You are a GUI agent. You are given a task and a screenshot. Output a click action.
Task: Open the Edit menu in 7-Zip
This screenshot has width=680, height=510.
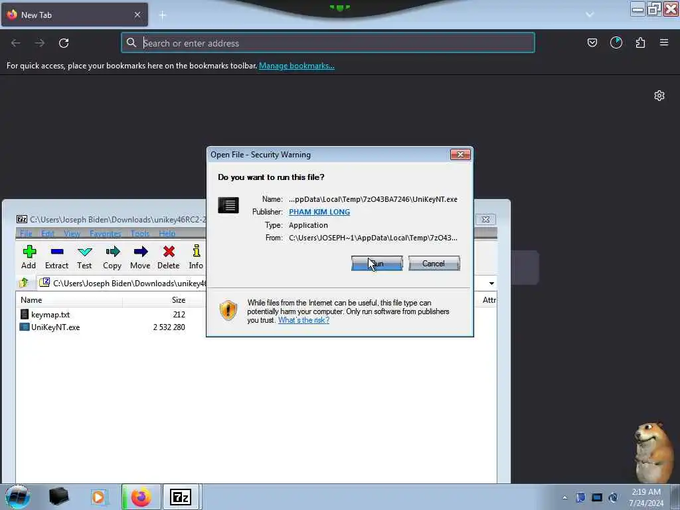tap(48, 234)
